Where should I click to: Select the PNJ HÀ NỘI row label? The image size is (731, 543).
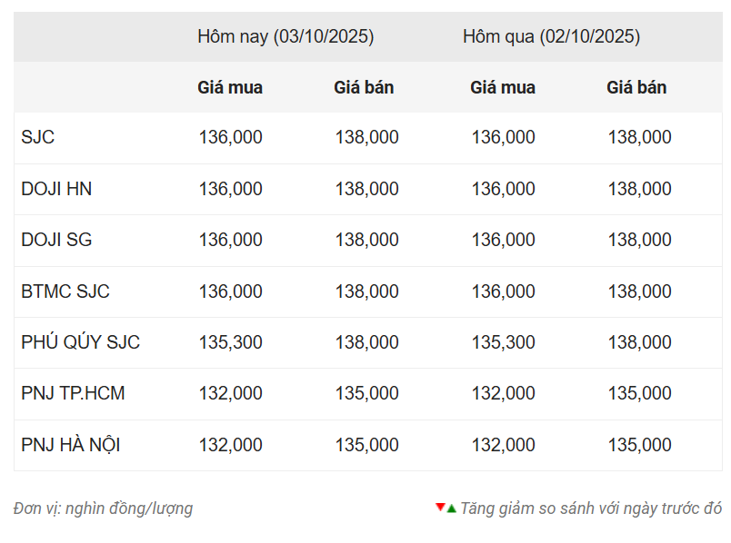click(x=71, y=445)
